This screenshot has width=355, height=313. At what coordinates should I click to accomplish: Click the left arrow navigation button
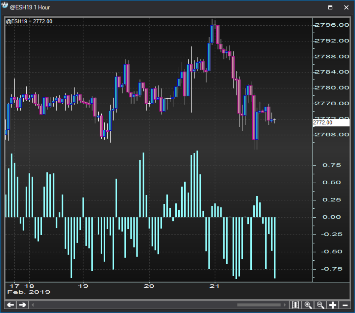(11, 305)
